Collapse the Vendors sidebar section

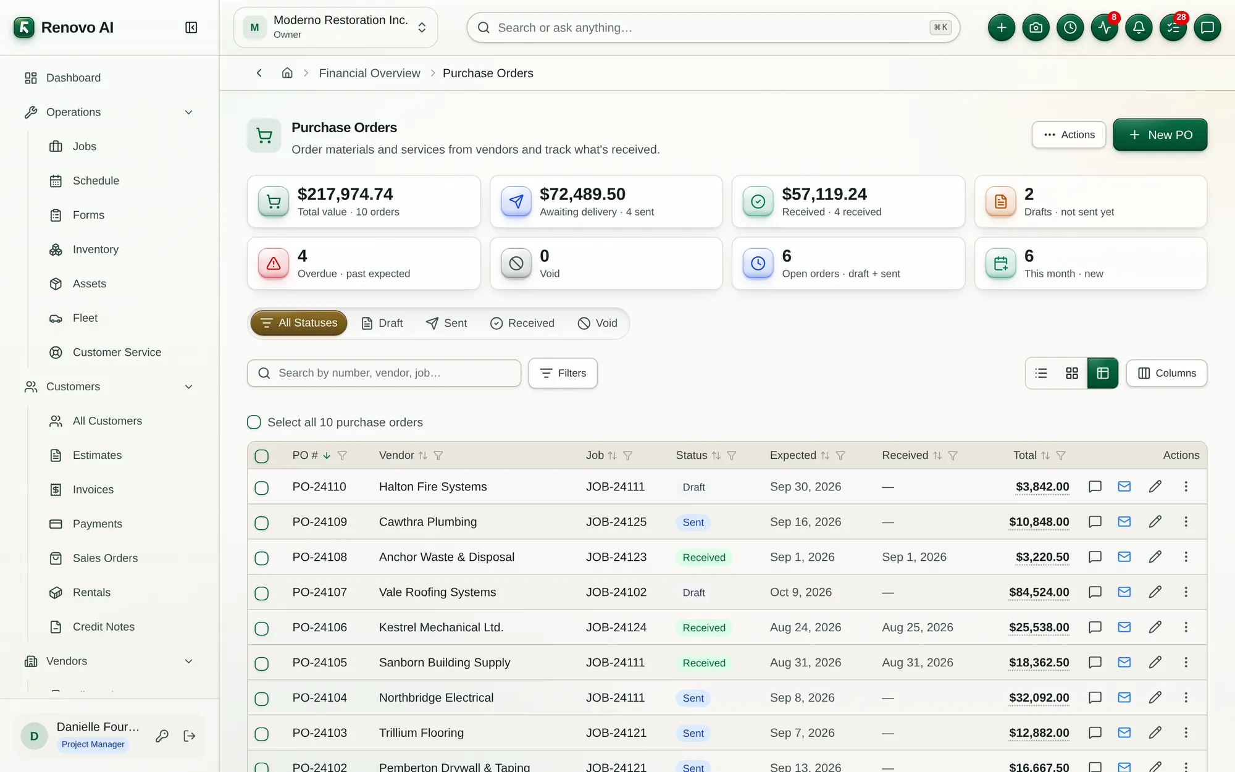point(189,661)
